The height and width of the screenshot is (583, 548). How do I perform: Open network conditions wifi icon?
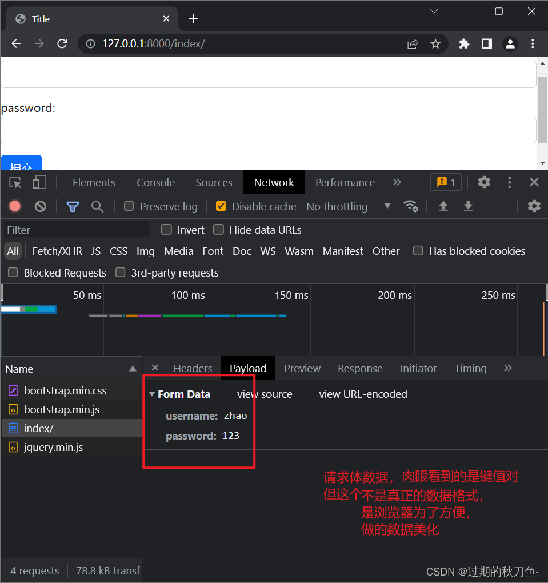(x=410, y=206)
